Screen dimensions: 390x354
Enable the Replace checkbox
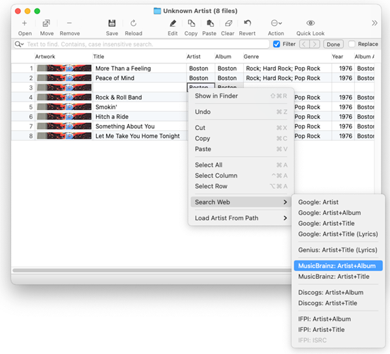tap(352, 44)
